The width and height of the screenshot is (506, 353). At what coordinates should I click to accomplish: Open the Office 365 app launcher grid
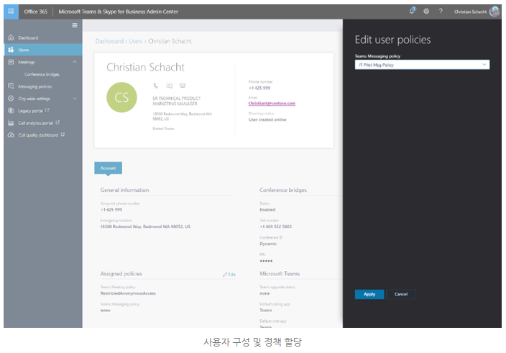click(11, 12)
